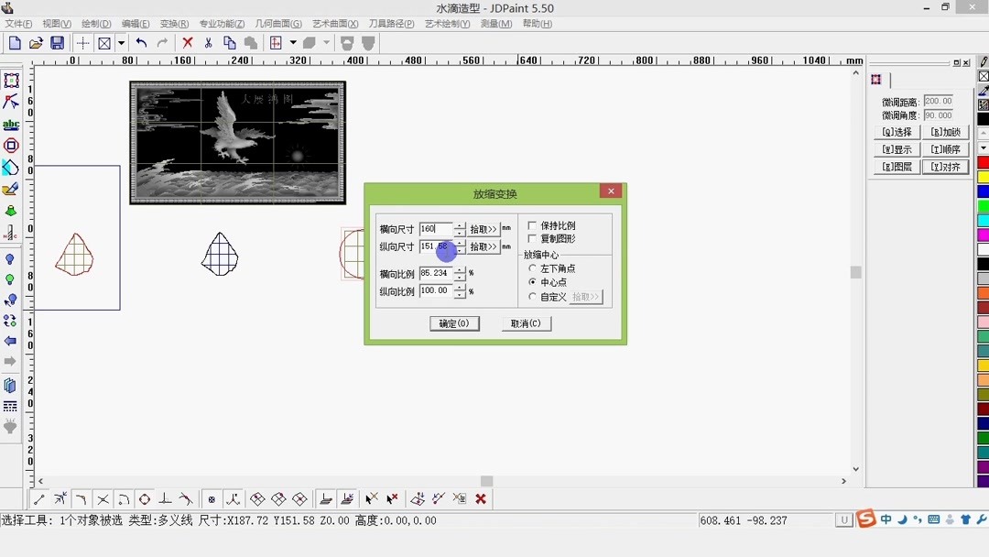Click the scissors cut icon in the top toolbar
This screenshot has width=989, height=557.
coord(207,42)
